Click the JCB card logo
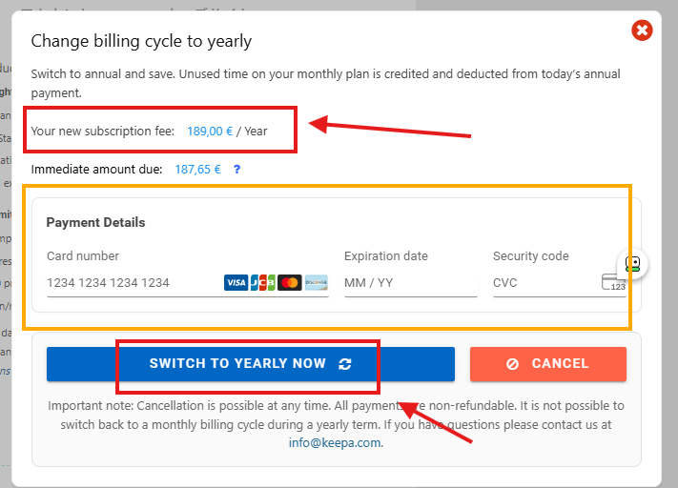This screenshot has height=488, width=678. [262, 282]
